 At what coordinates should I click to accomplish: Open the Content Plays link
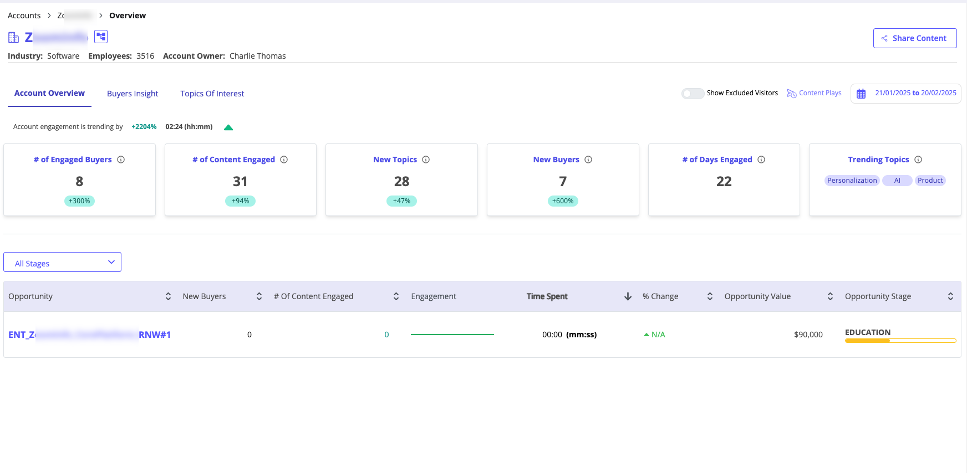[814, 93]
